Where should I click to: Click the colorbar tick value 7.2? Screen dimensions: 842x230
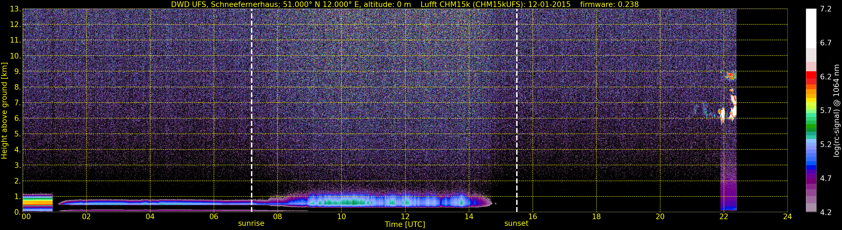[826, 9]
